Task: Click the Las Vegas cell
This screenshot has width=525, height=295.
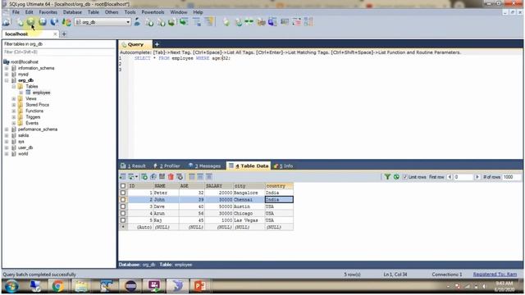Action: click(249, 220)
